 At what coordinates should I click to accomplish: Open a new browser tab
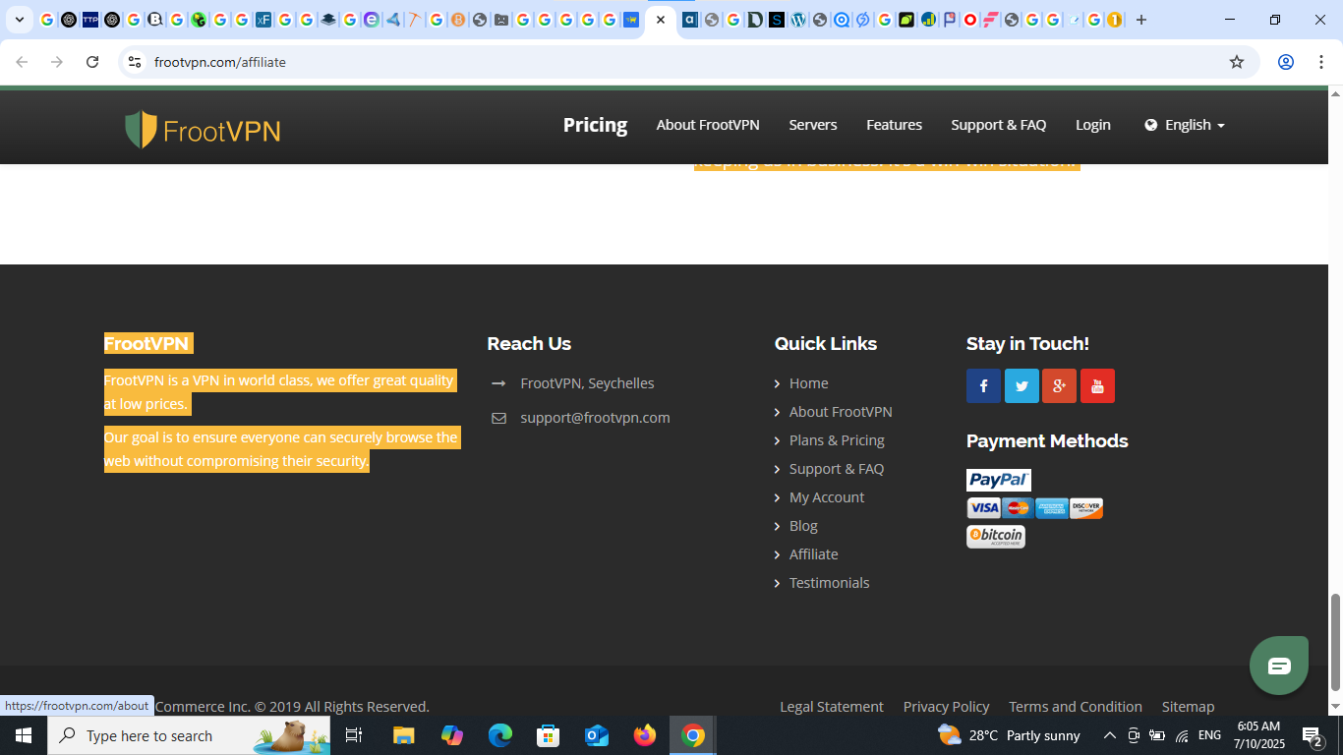pyautogui.click(x=1141, y=20)
